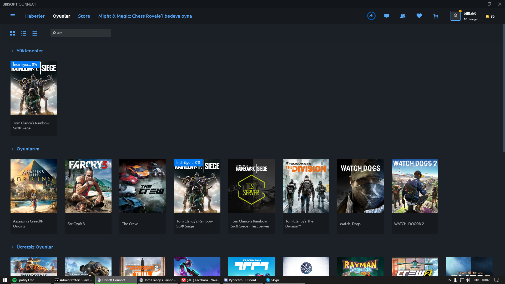Go to the Store tab

tap(84, 16)
